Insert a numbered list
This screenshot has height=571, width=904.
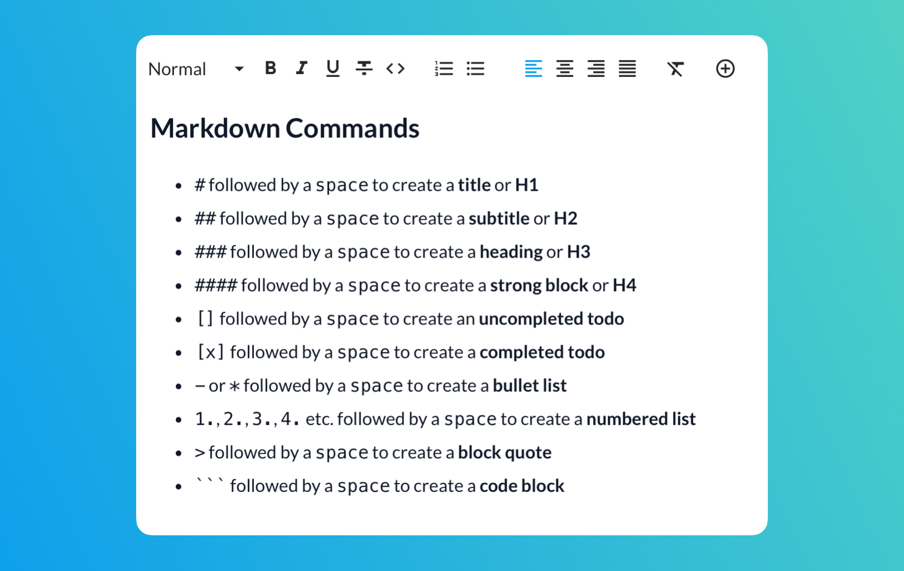click(x=444, y=69)
